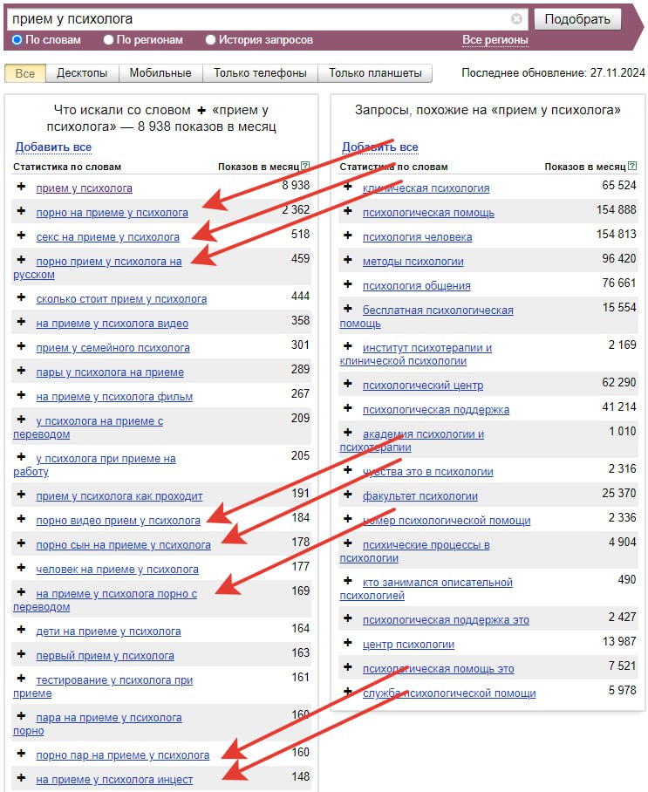Image resolution: width=648 pixels, height=792 pixels.
Task: Add the 'факультет психологии' query with its plus
Action: click(347, 495)
